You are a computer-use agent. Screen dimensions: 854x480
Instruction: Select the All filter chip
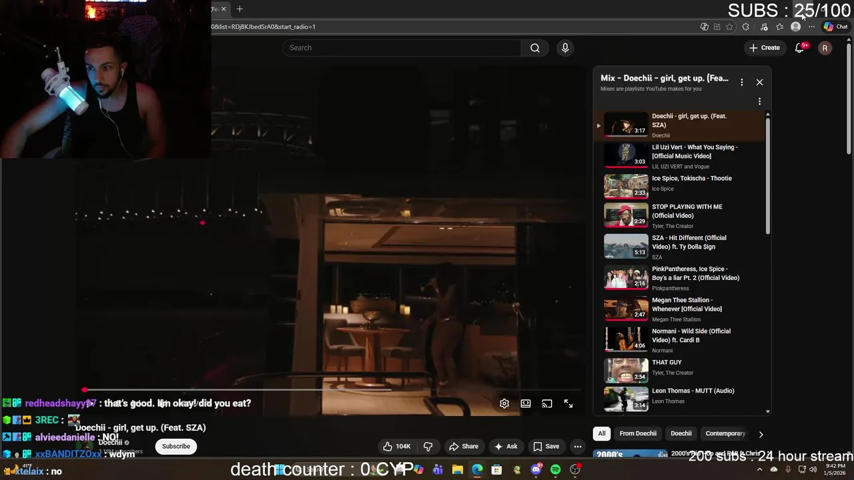pos(602,433)
